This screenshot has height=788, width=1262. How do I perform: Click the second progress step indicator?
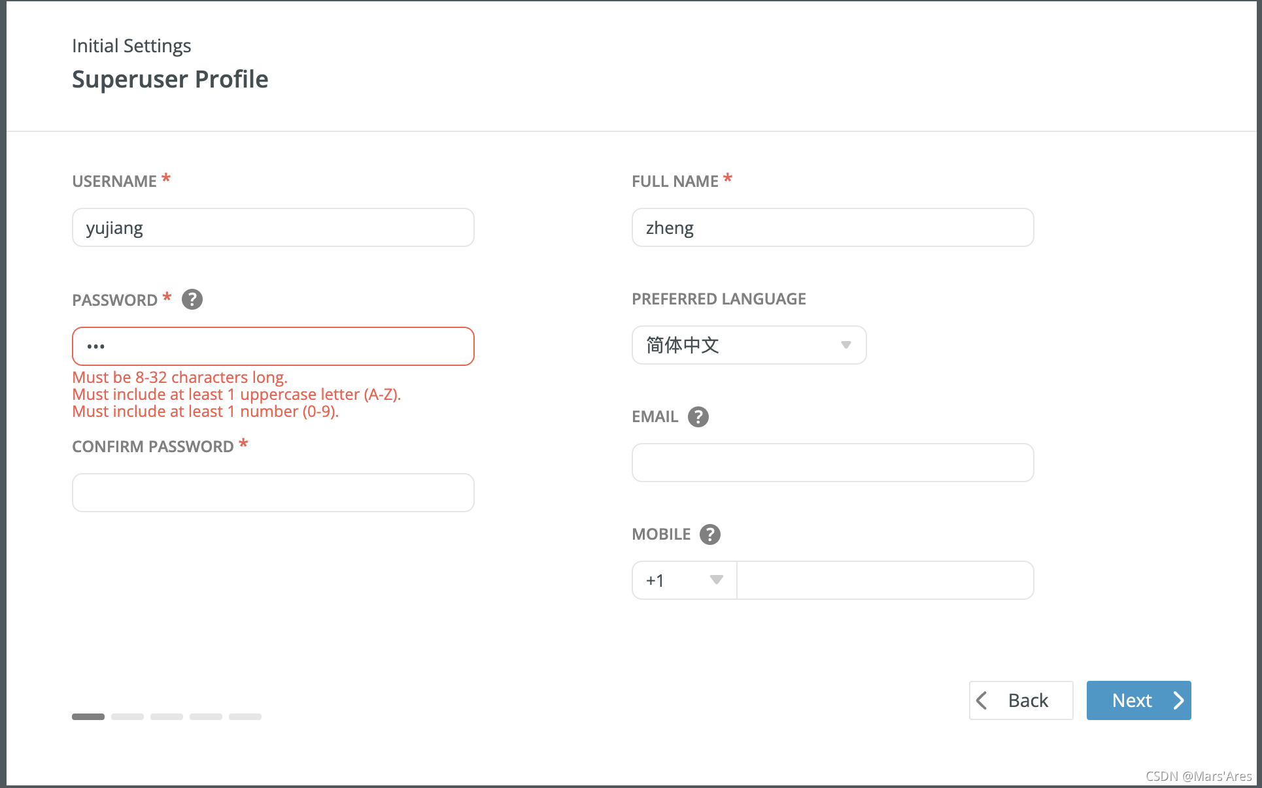point(128,717)
